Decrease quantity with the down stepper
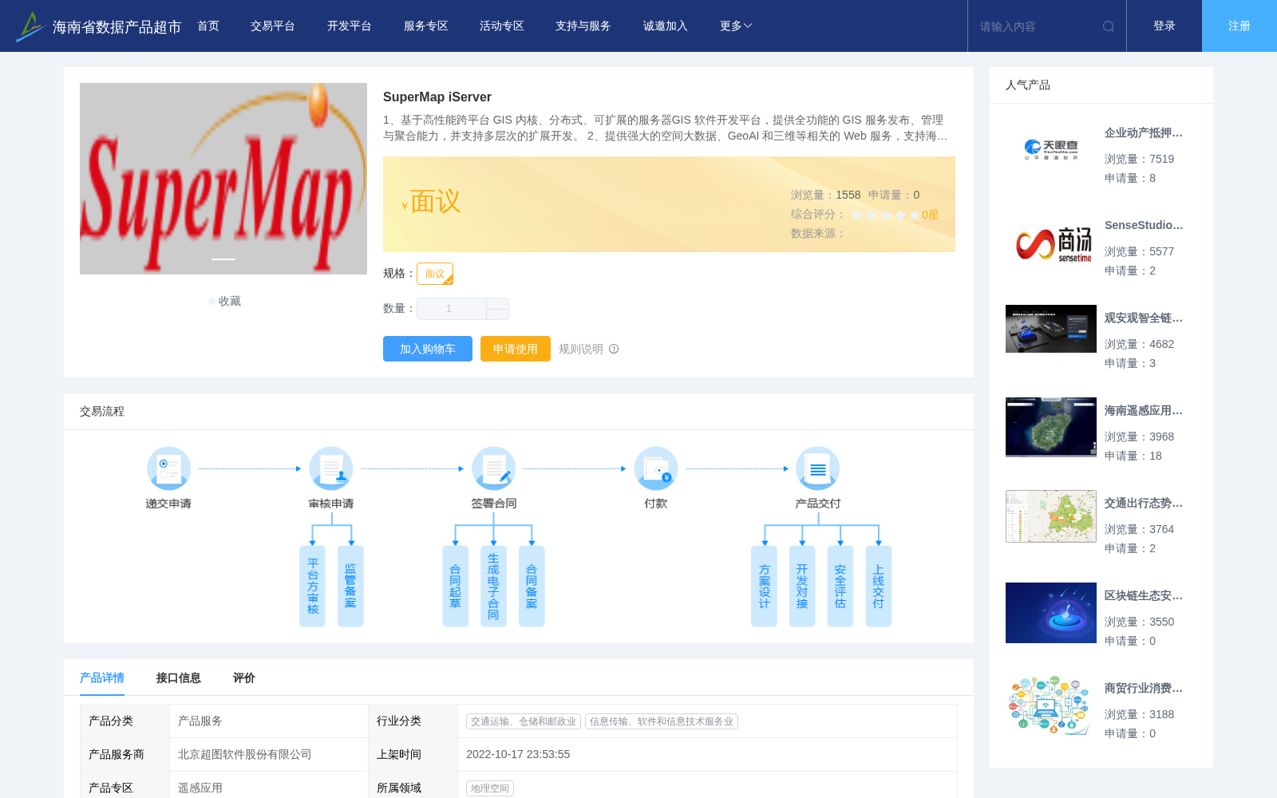This screenshot has height=798, width=1277. pyautogui.click(x=497, y=314)
